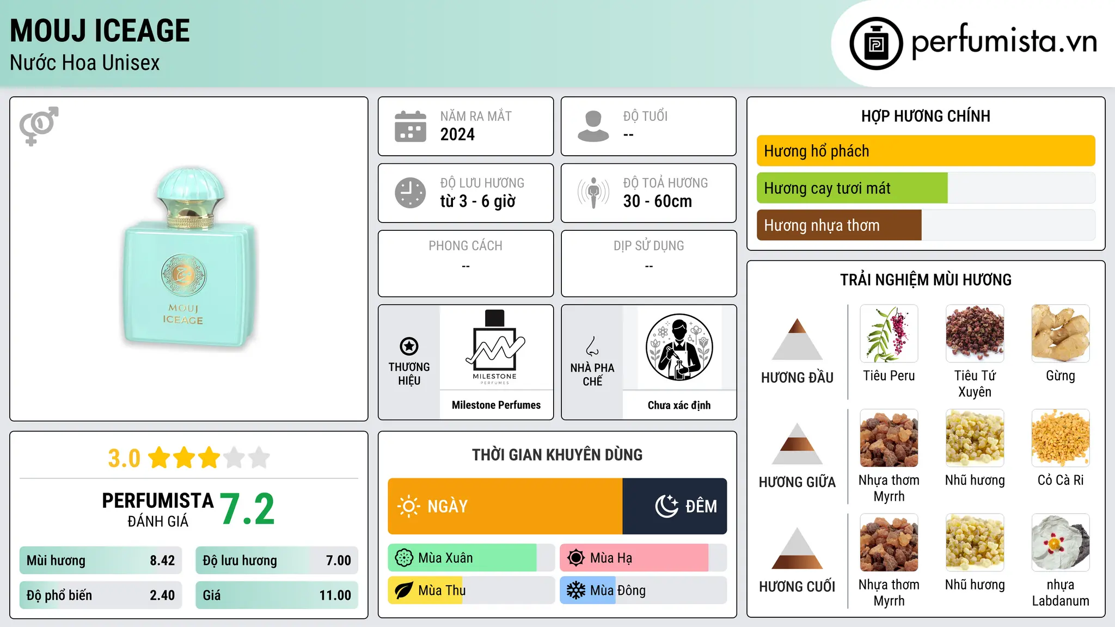The width and height of the screenshot is (1115, 627).
Task: Click the sillage value 30 - 60cm
Action: [x=658, y=201]
